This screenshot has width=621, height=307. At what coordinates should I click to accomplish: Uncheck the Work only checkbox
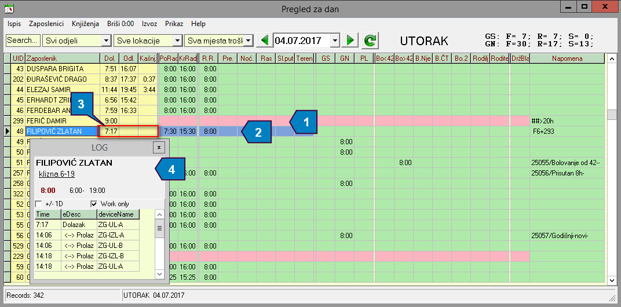94,204
